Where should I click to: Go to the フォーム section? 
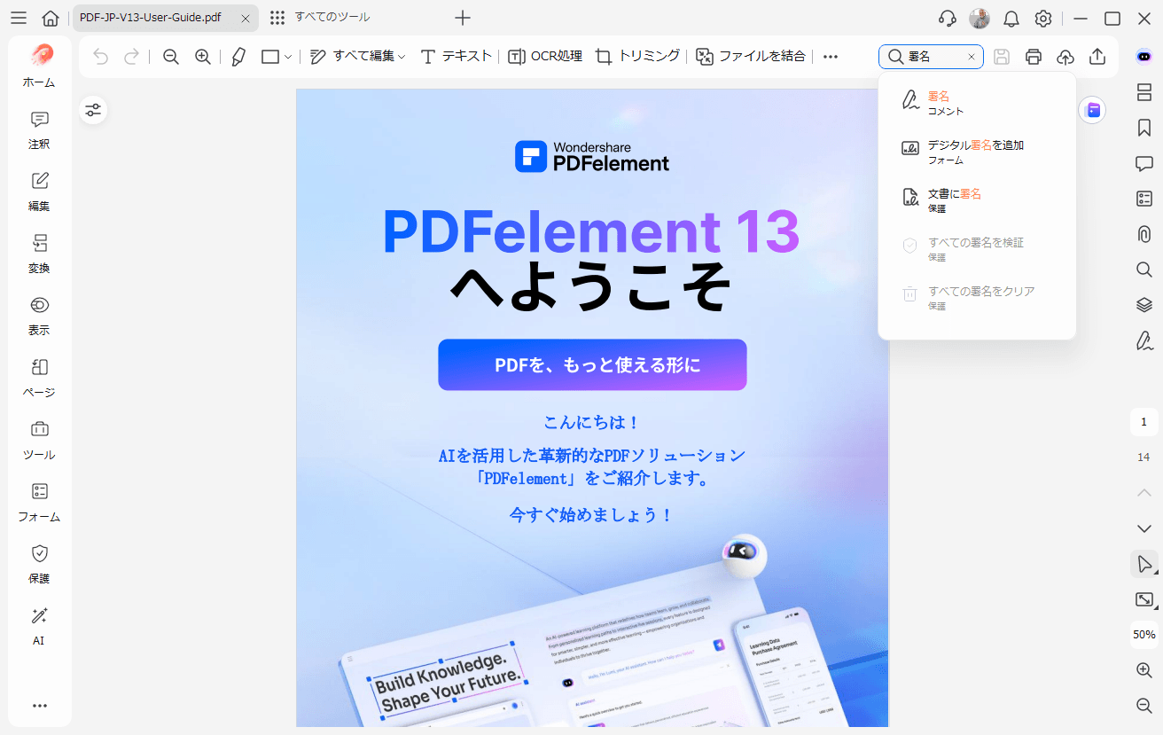pyautogui.click(x=39, y=502)
